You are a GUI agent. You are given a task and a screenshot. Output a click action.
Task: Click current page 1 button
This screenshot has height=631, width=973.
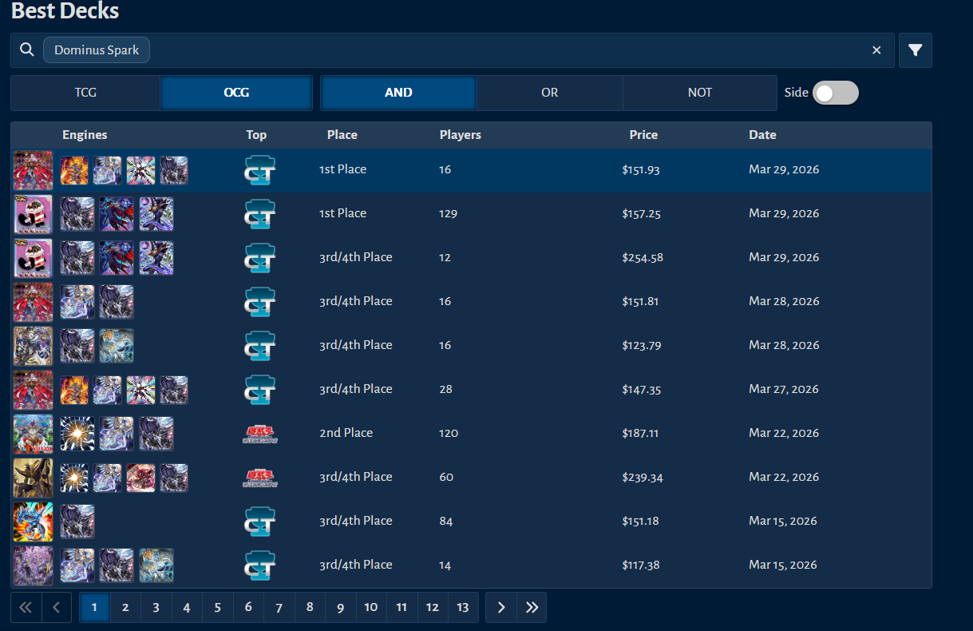pyautogui.click(x=94, y=607)
